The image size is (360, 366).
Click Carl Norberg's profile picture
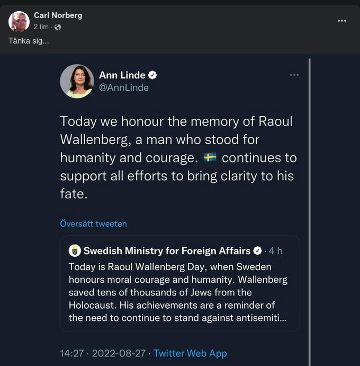click(19, 21)
